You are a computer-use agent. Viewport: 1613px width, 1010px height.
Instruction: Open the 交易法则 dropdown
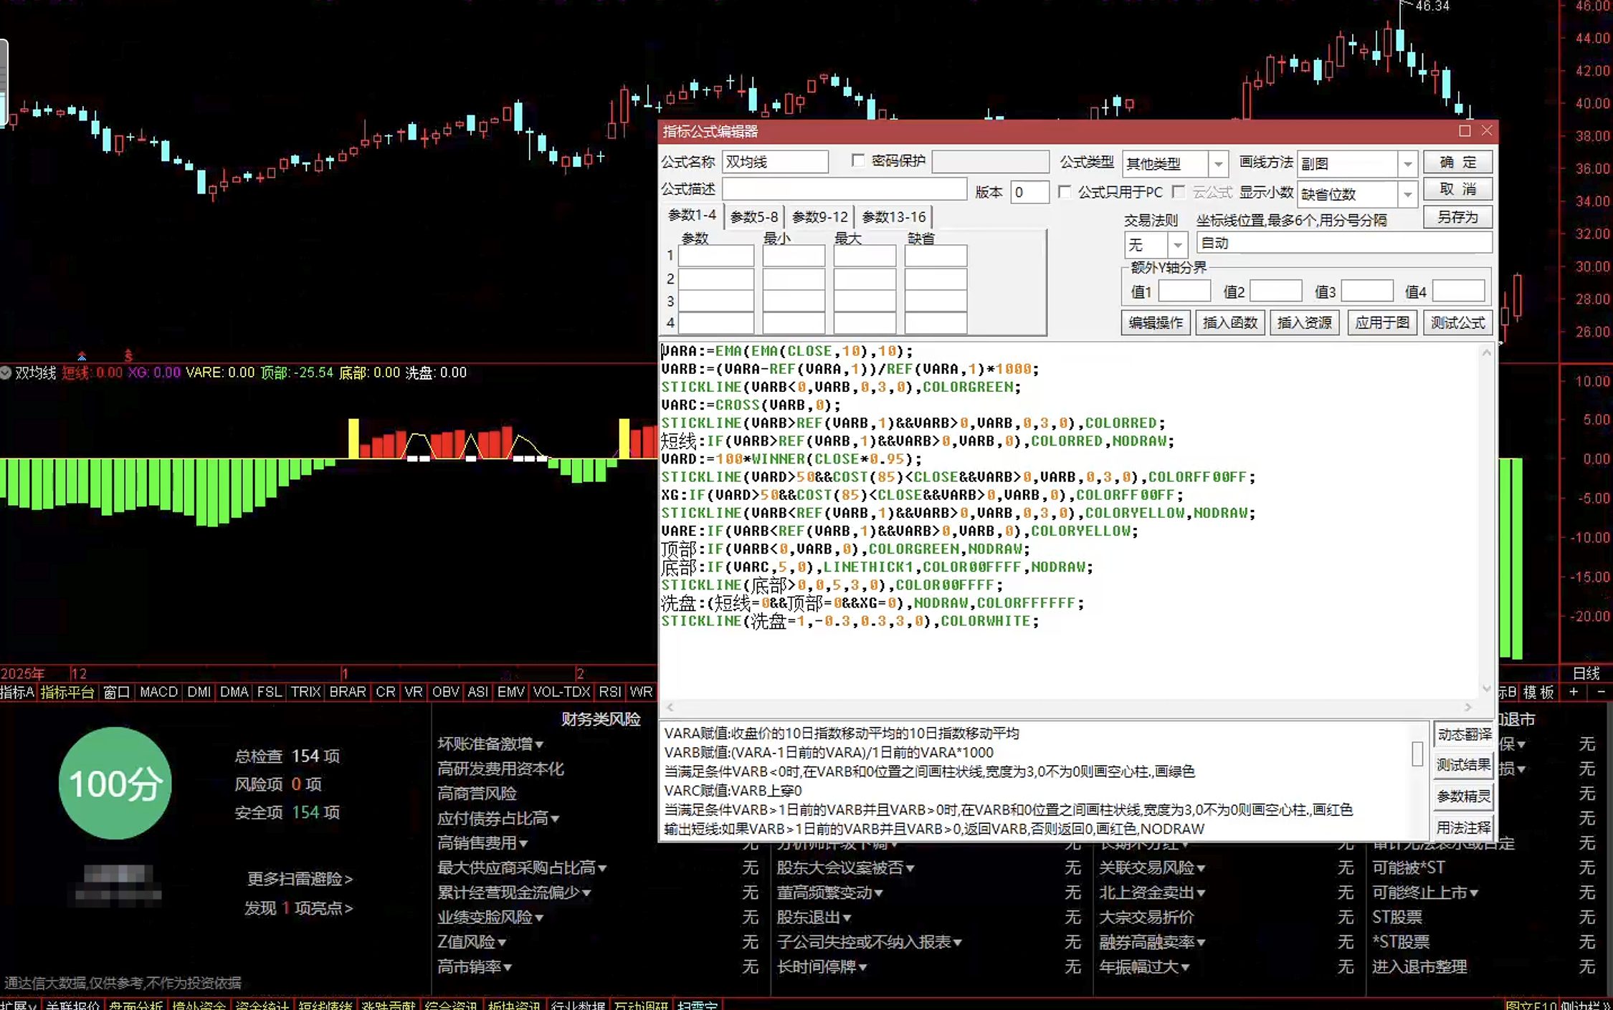tap(1177, 245)
